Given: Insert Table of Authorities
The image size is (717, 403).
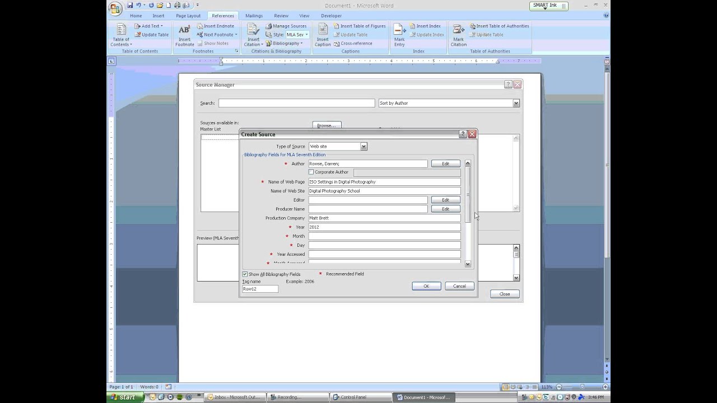Looking at the screenshot, I should click(499, 26).
